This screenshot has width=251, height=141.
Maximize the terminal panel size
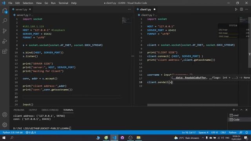[x=242, y=110]
